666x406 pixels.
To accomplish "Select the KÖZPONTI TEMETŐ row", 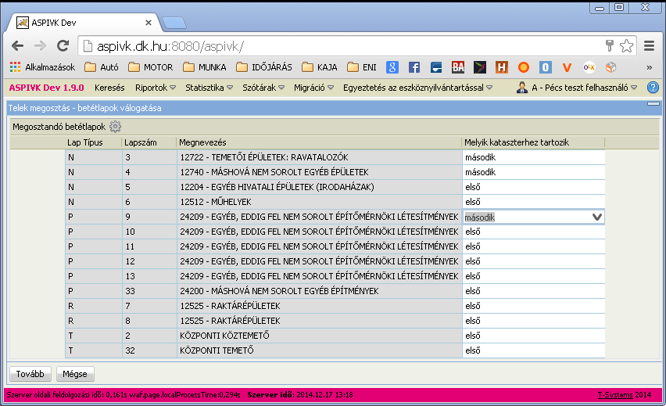I will pos(335,350).
